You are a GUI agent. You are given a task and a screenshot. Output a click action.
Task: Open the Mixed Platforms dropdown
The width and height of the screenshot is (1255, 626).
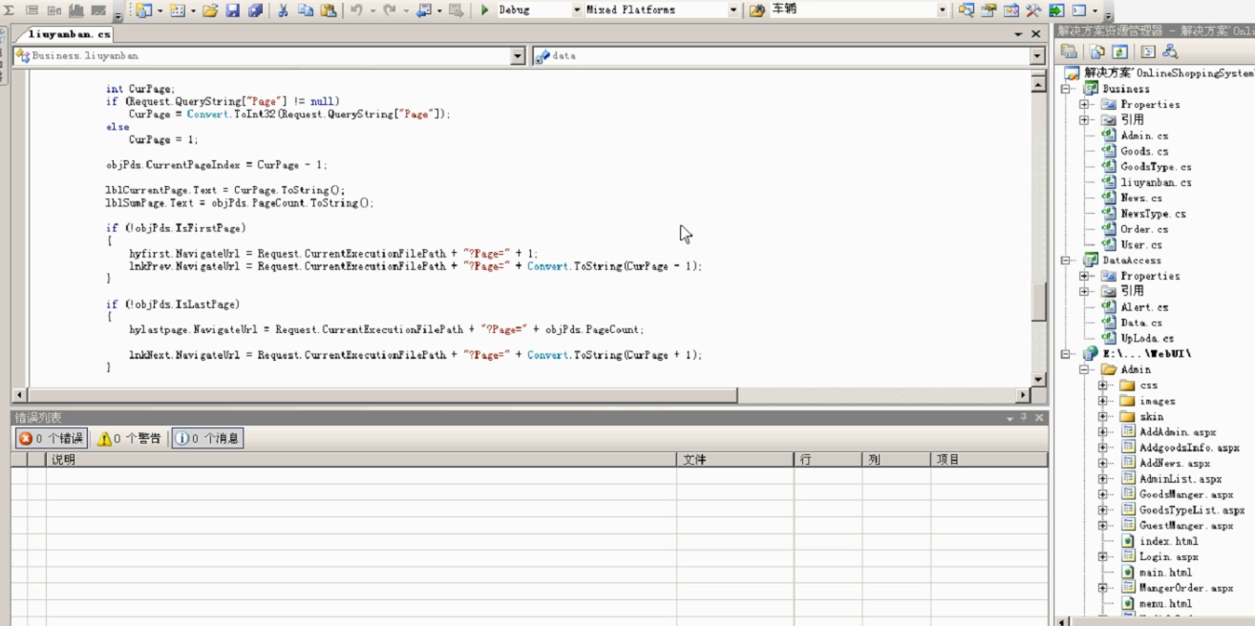pos(734,10)
